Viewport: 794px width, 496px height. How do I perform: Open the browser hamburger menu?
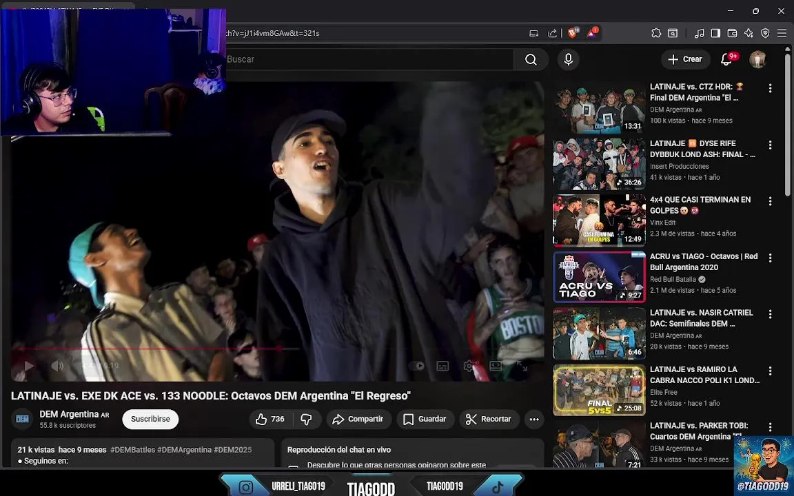click(782, 33)
